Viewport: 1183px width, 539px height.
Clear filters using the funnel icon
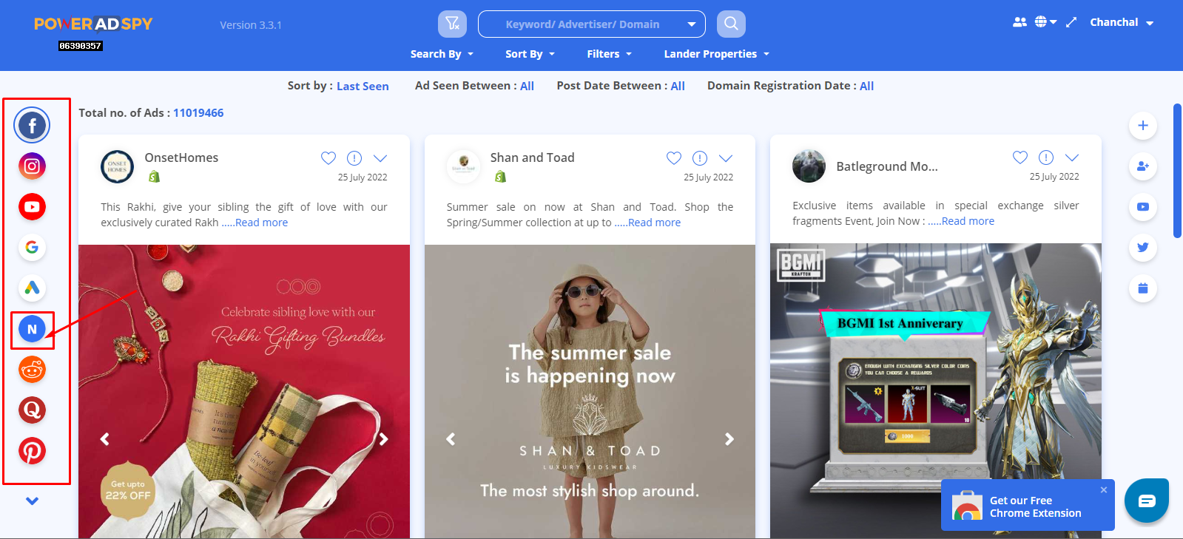pyautogui.click(x=452, y=24)
